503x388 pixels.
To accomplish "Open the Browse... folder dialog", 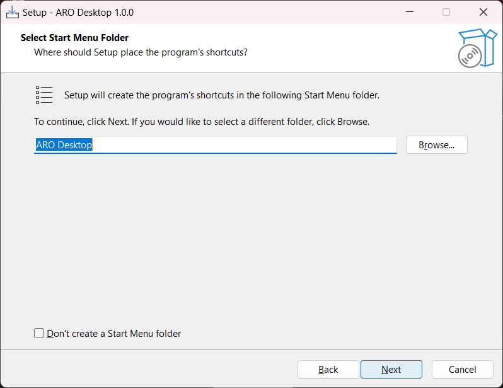I will pyautogui.click(x=437, y=145).
